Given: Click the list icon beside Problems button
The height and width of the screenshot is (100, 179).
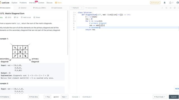Looking at the screenshot, I should point(1,97).
